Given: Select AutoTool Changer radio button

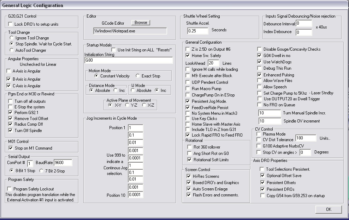Looking at the screenshot, I should pyautogui.click(x=12, y=50).
